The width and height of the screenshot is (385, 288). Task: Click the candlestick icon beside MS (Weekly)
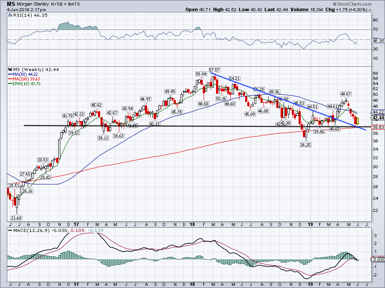10,69
